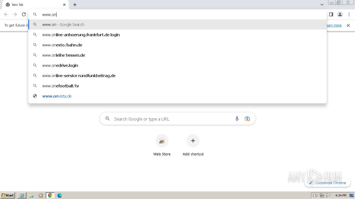Click the 4:34 PM system clock

click(x=341, y=195)
